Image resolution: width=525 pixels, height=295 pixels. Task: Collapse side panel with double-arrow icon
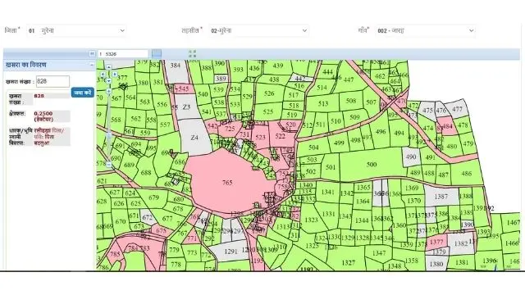pyautogui.click(x=92, y=53)
